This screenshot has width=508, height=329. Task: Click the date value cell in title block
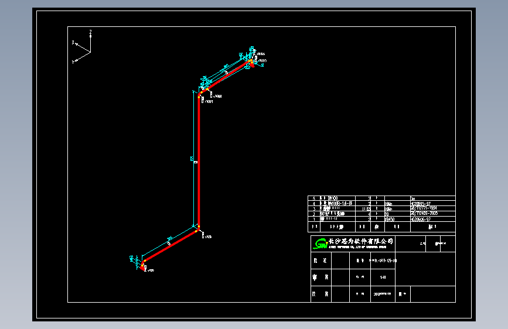coord(383,294)
